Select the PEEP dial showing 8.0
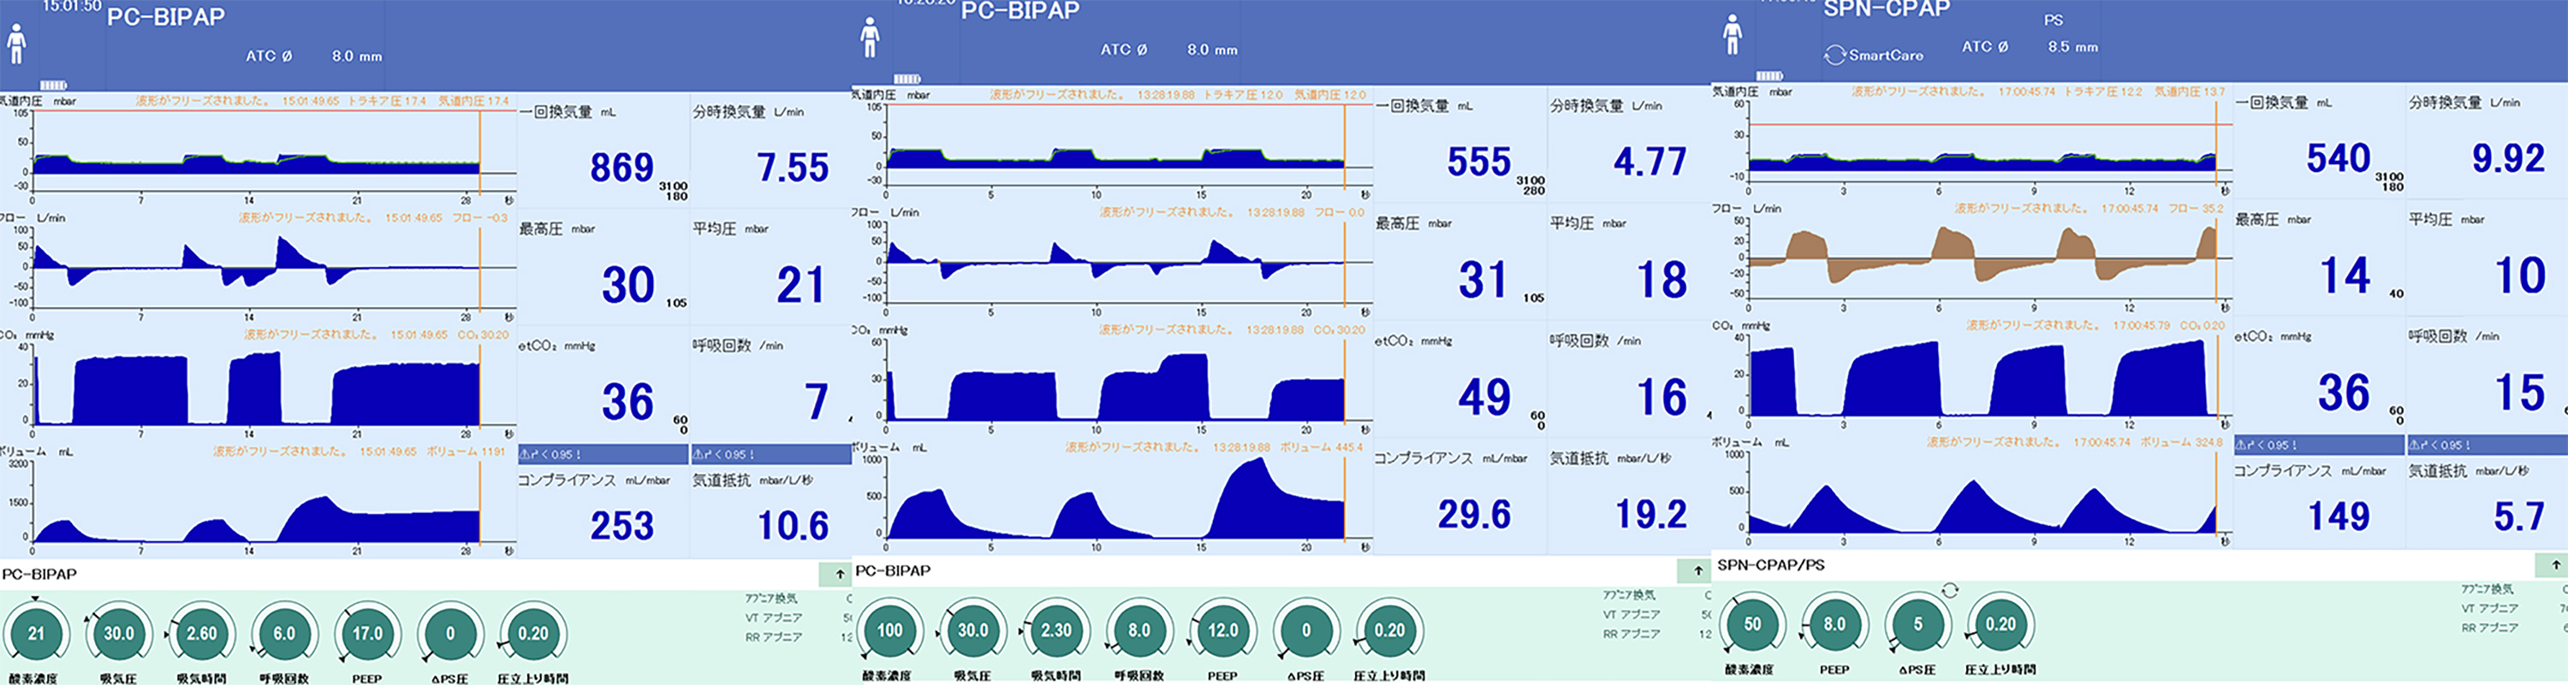The width and height of the screenshot is (2568, 685). (1834, 624)
